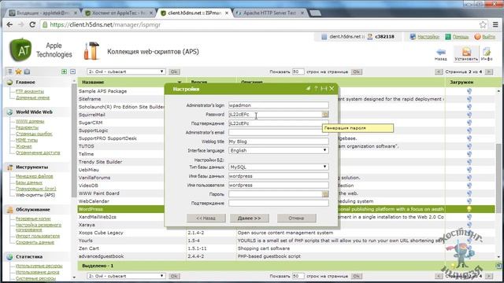Click the table's vertical scrollbar

point(498,174)
